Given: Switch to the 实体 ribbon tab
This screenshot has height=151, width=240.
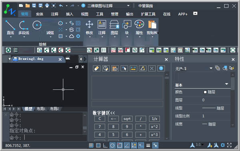Looking at the screenshot, I should [x=40, y=14].
